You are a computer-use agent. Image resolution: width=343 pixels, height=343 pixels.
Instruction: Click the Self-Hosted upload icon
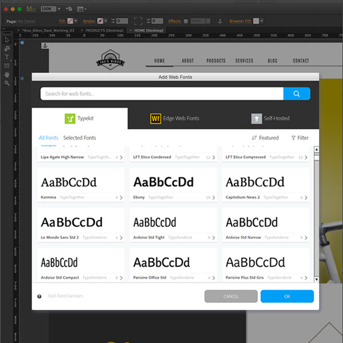tap(256, 118)
